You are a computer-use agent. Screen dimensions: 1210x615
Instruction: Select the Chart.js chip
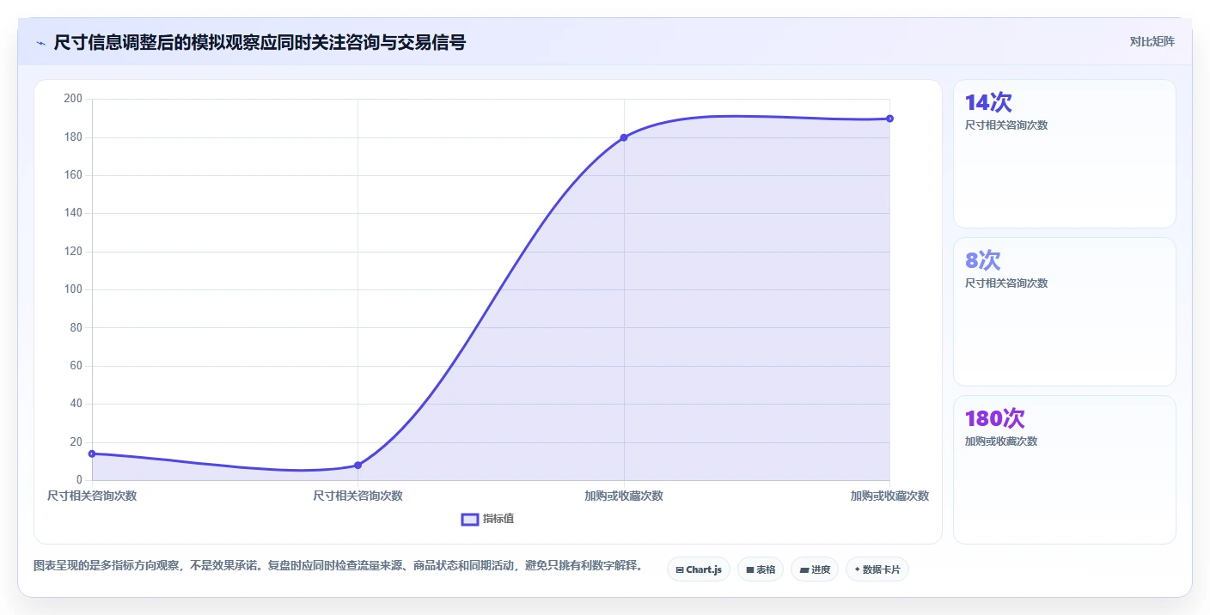698,569
